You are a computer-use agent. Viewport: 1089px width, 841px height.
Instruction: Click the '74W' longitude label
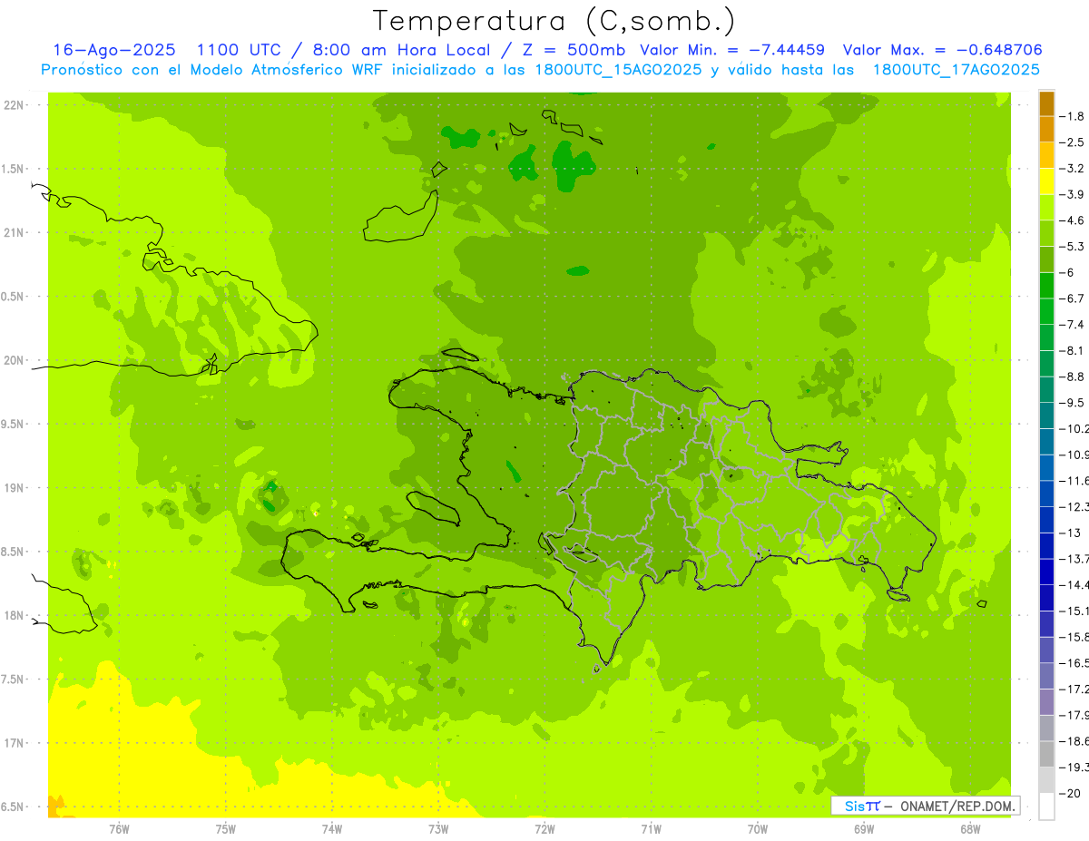pyautogui.click(x=332, y=829)
